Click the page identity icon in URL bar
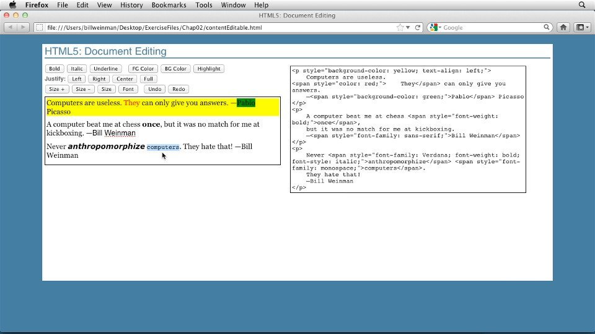 (x=39, y=27)
